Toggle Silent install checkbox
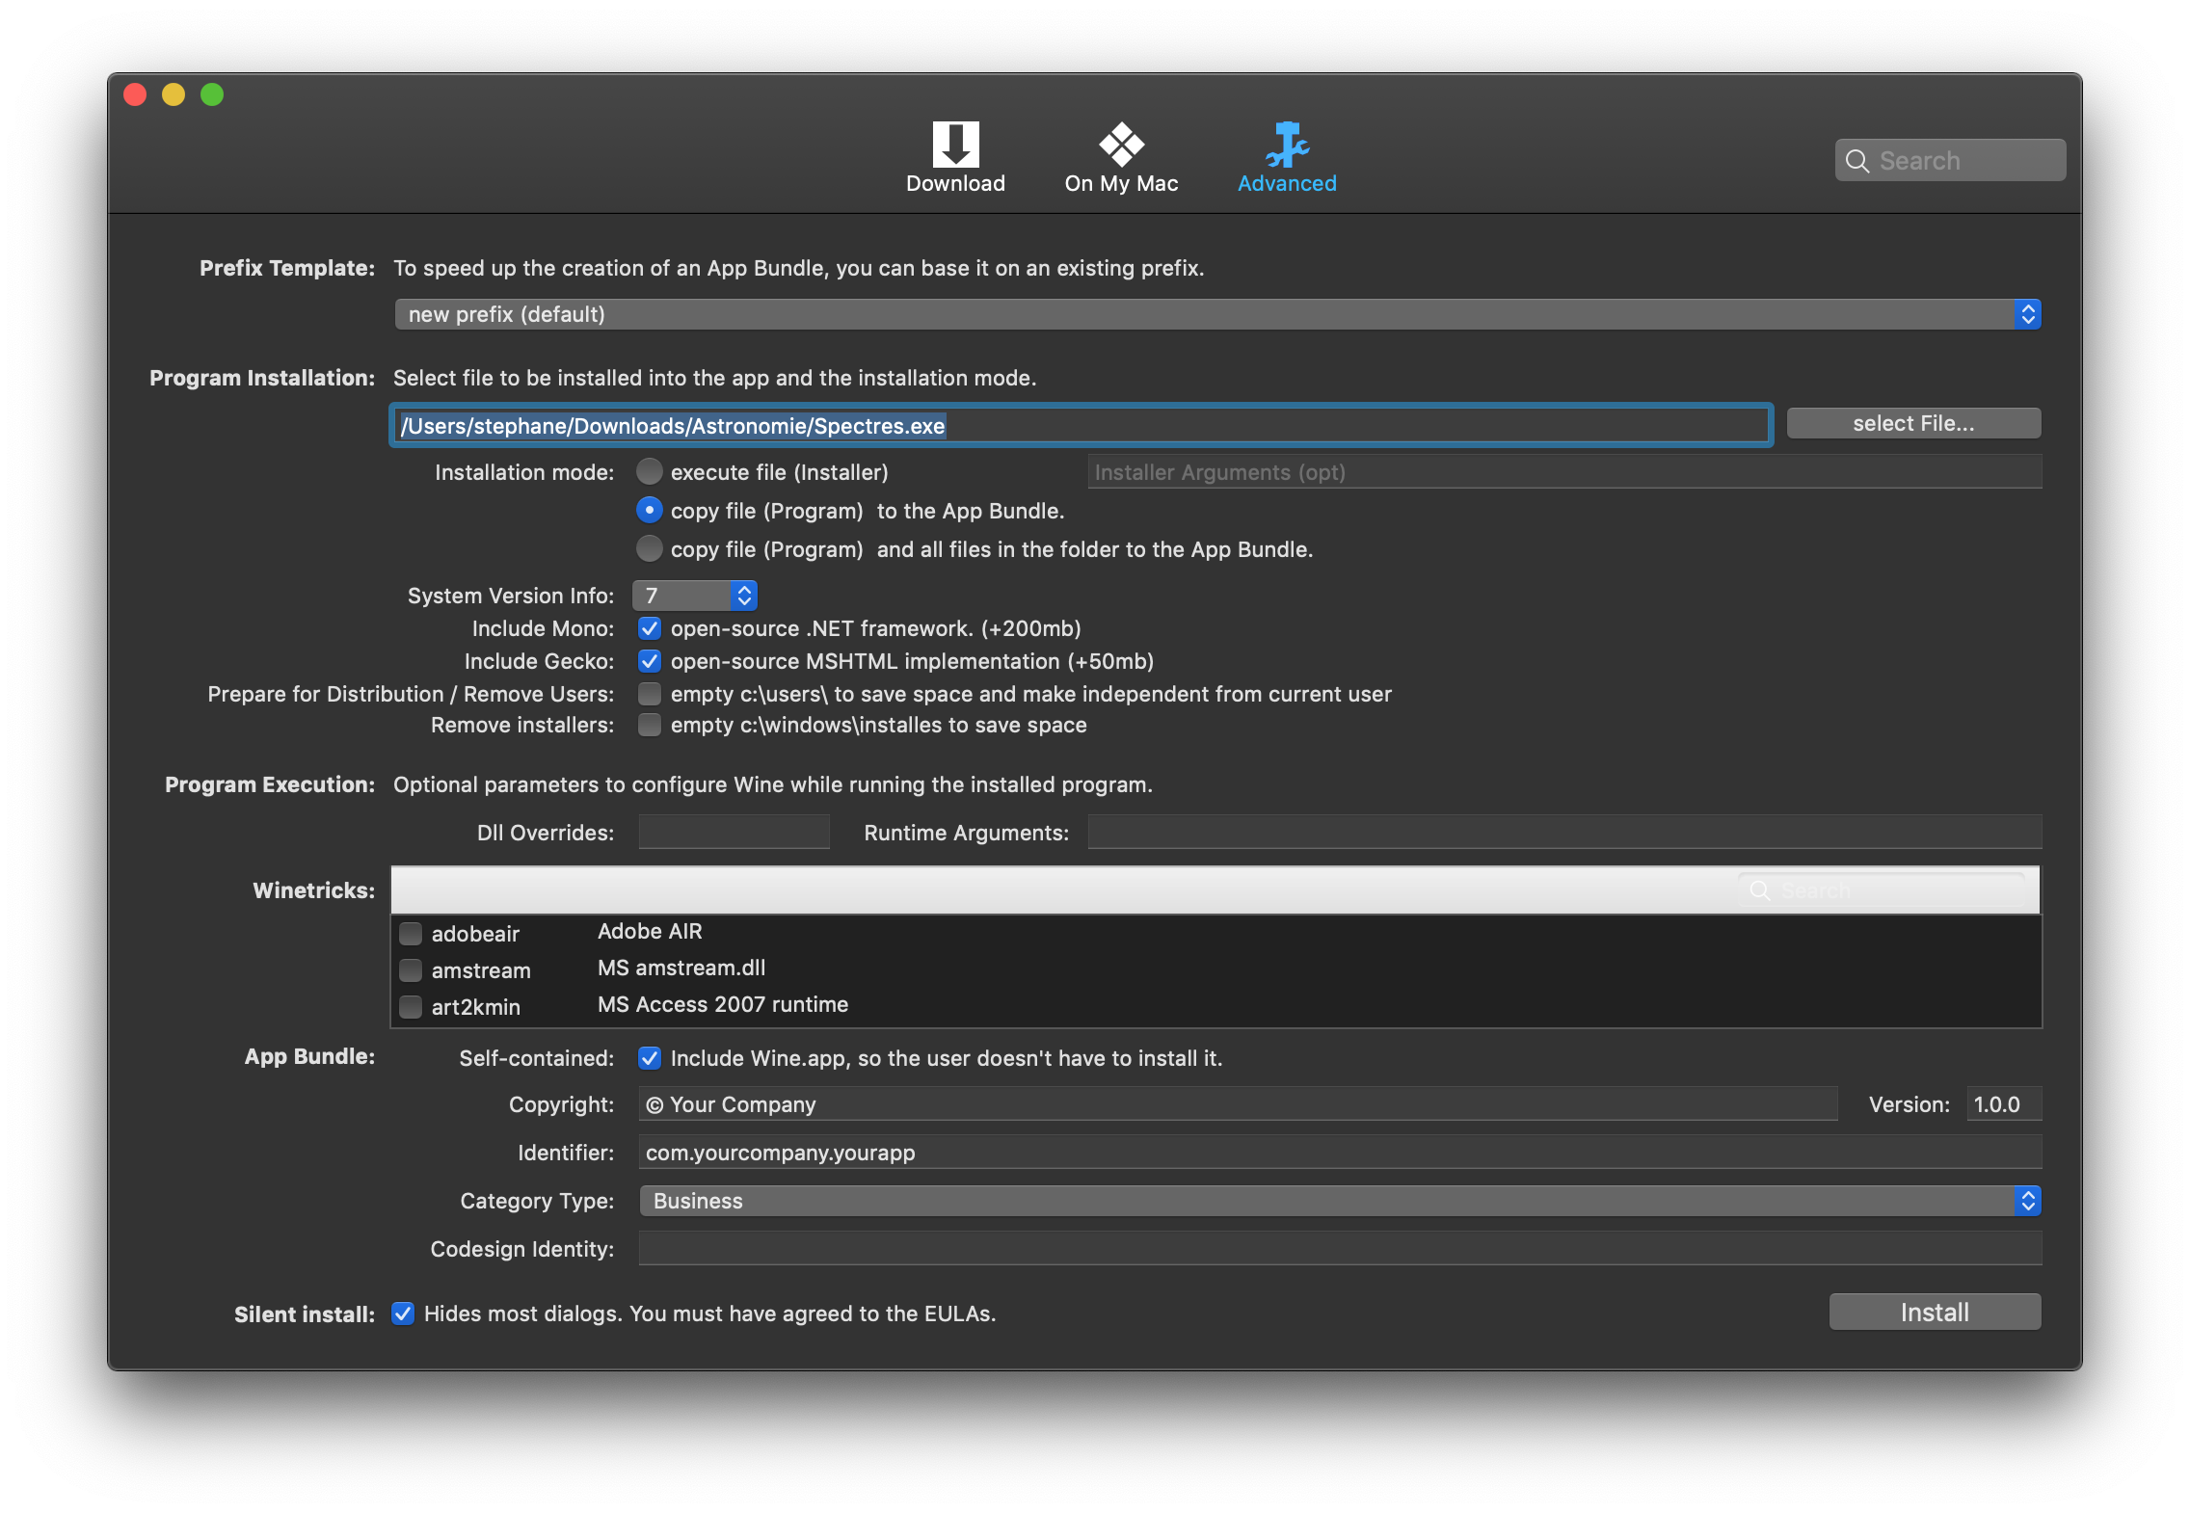2190x1513 pixels. point(403,1314)
